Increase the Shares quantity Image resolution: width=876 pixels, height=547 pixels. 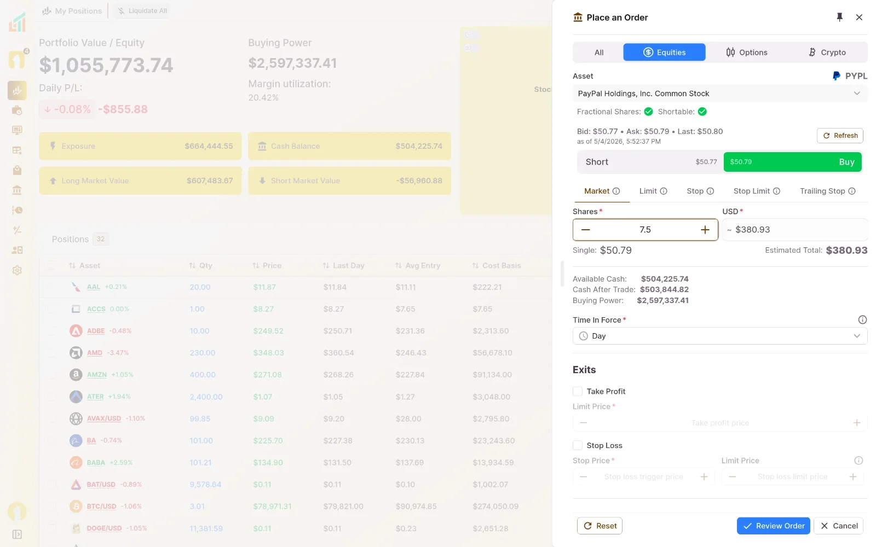point(705,230)
